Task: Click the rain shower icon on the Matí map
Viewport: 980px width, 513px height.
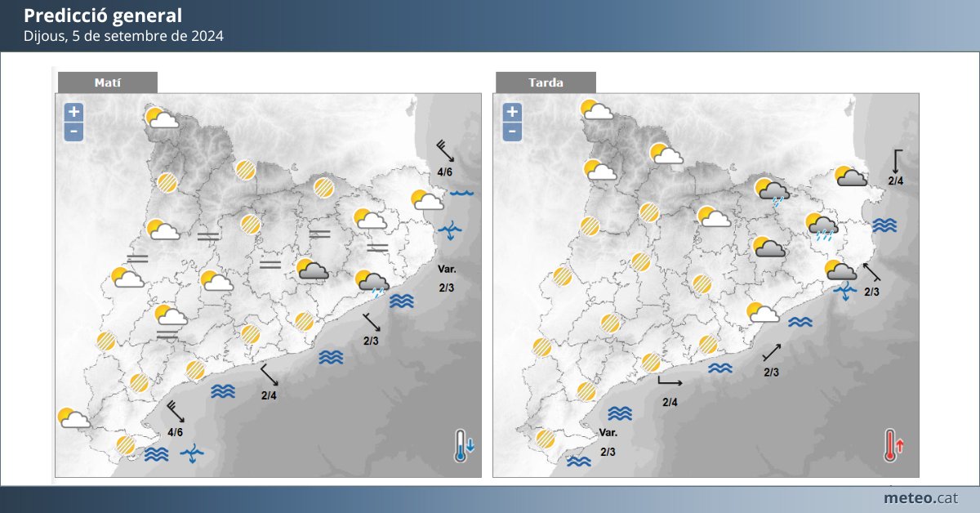Action: [372, 283]
